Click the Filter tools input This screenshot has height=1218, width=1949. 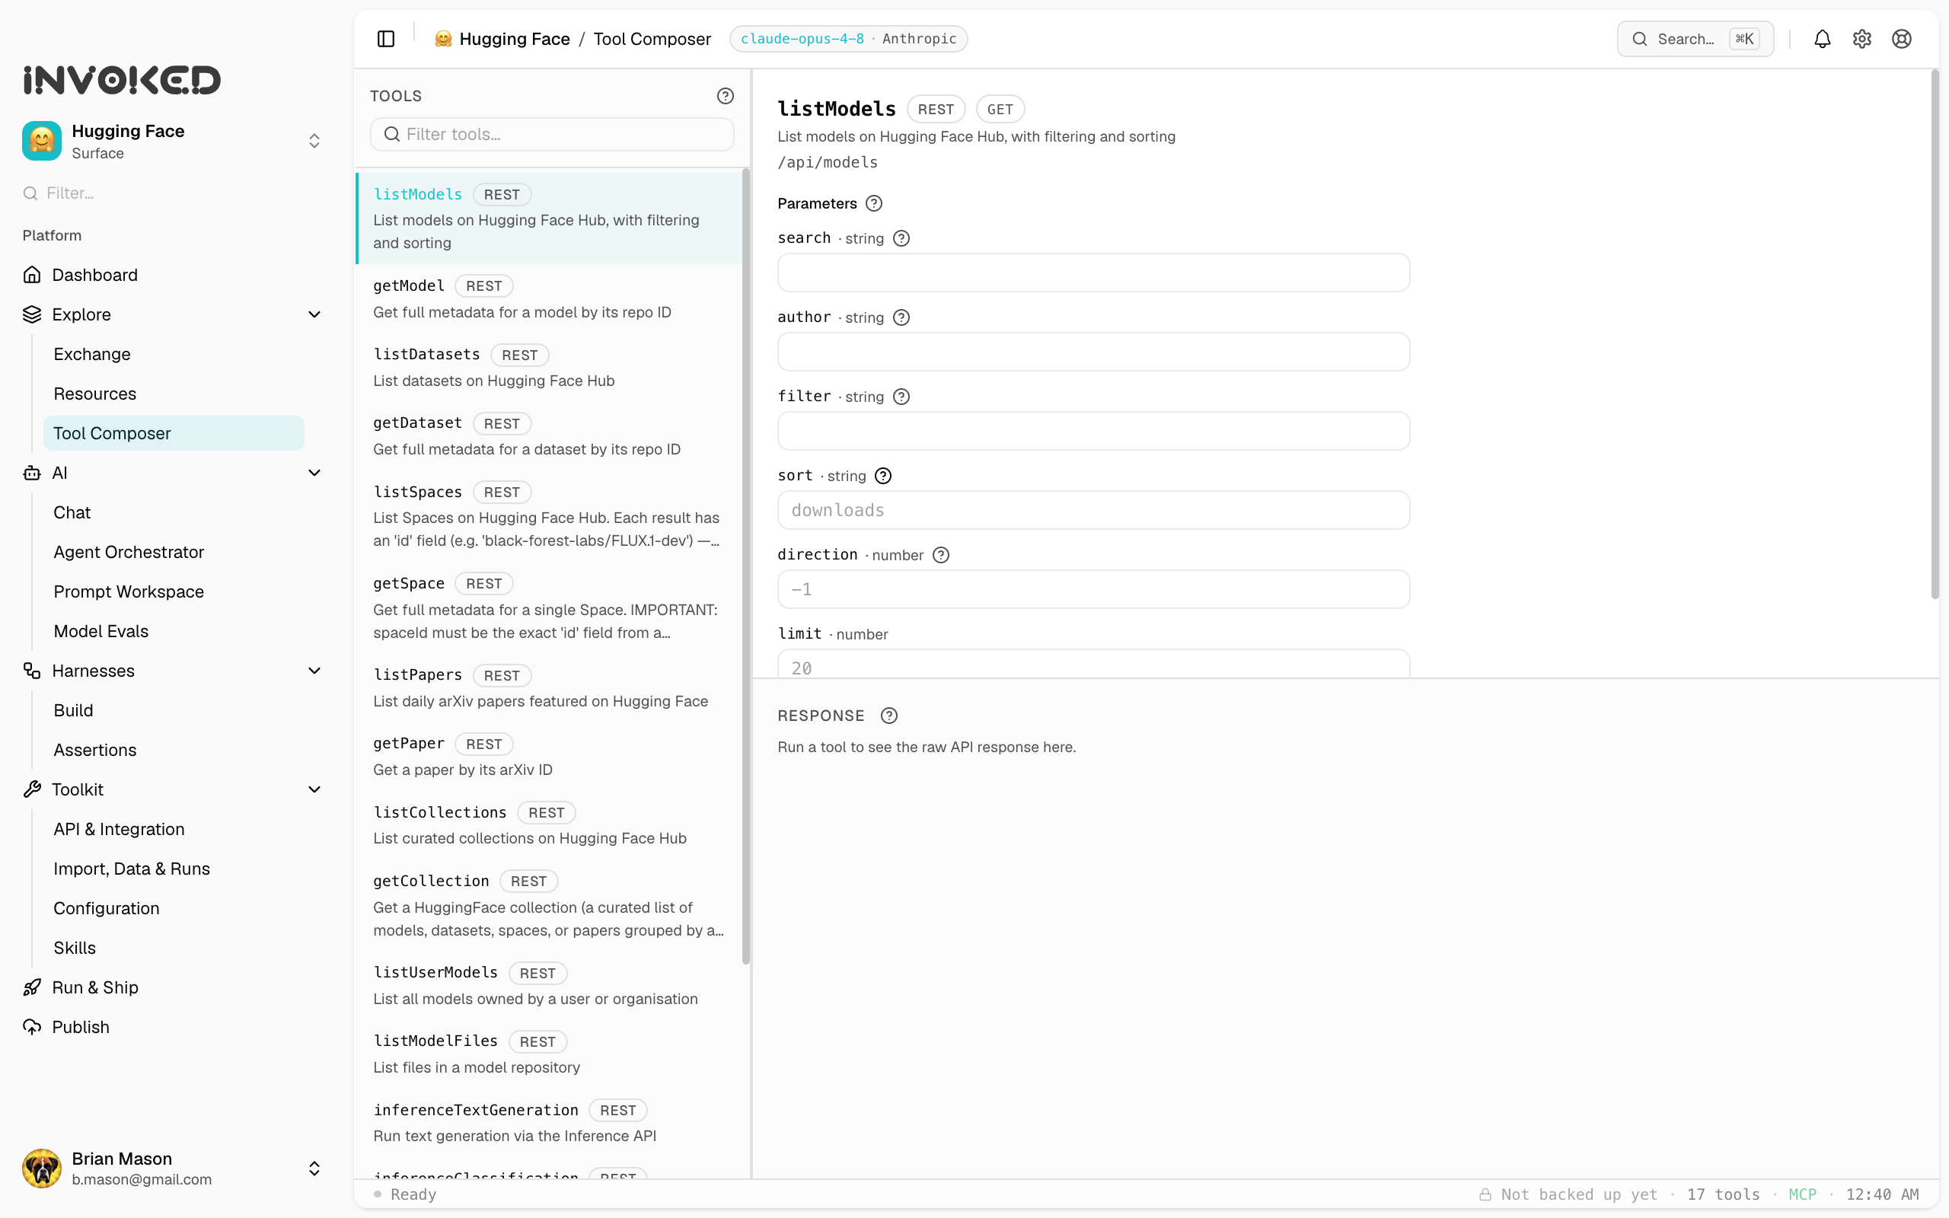point(552,135)
